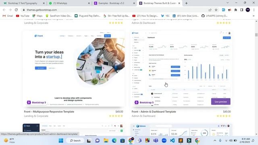
Task: Click the Live preview button
Action: pos(221,102)
